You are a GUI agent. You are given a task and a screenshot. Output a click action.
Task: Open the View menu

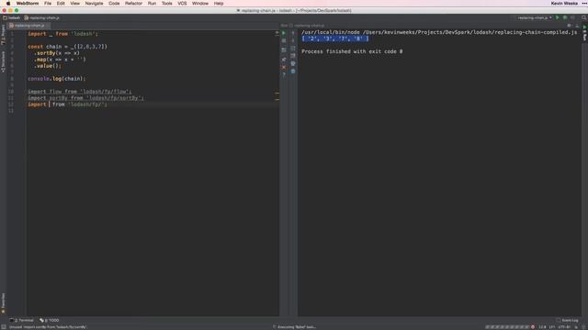click(x=75, y=4)
